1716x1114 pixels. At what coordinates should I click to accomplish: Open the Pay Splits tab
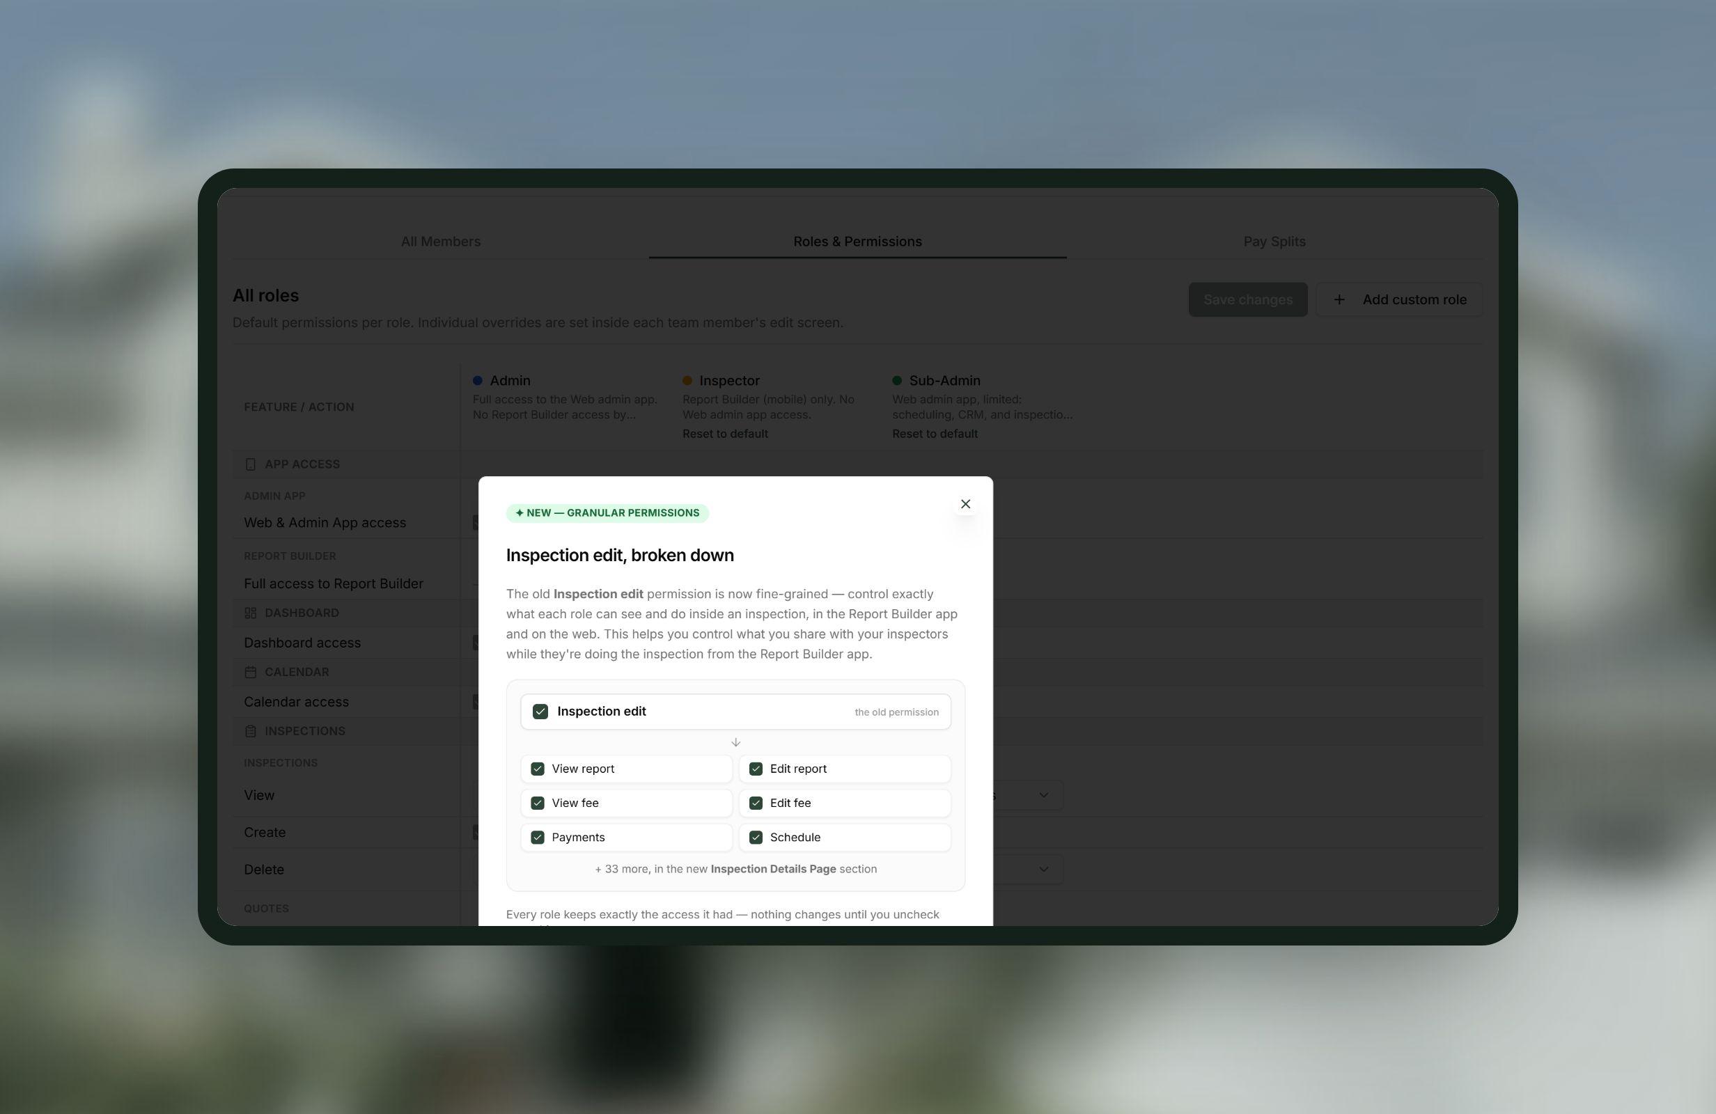[x=1274, y=242]
